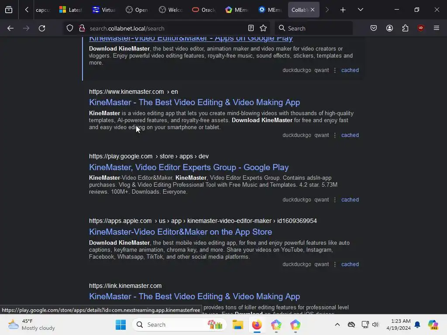Open the Extensions puzzle icon
447x335 pixels.
click(x=405, y=28)
